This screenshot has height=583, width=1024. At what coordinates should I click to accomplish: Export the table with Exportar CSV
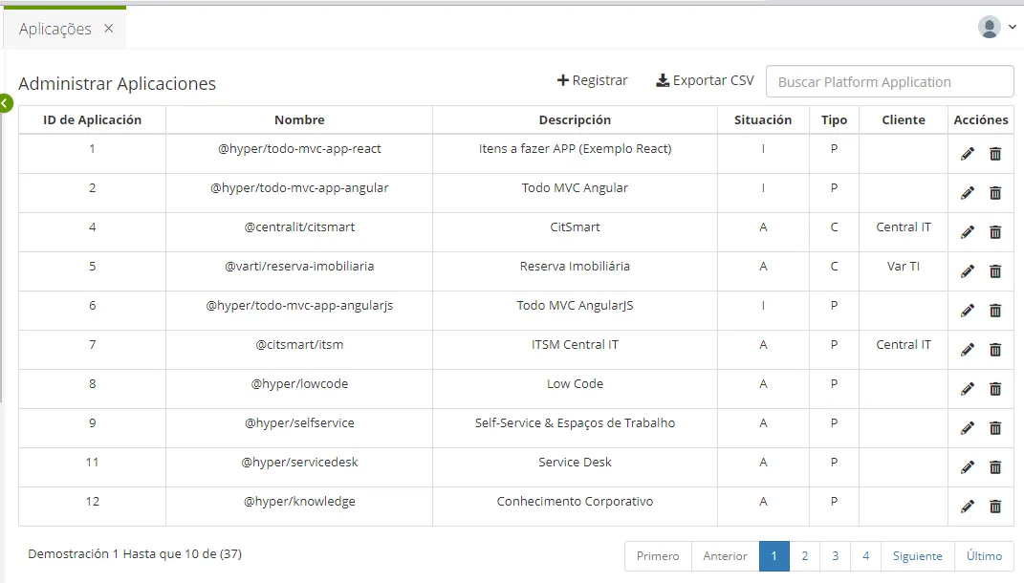[705, 80]
